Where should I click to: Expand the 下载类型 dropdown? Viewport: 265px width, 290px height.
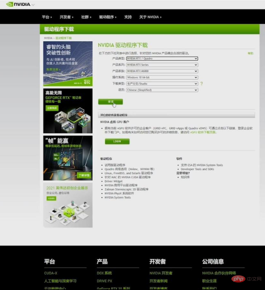(162, 83)
